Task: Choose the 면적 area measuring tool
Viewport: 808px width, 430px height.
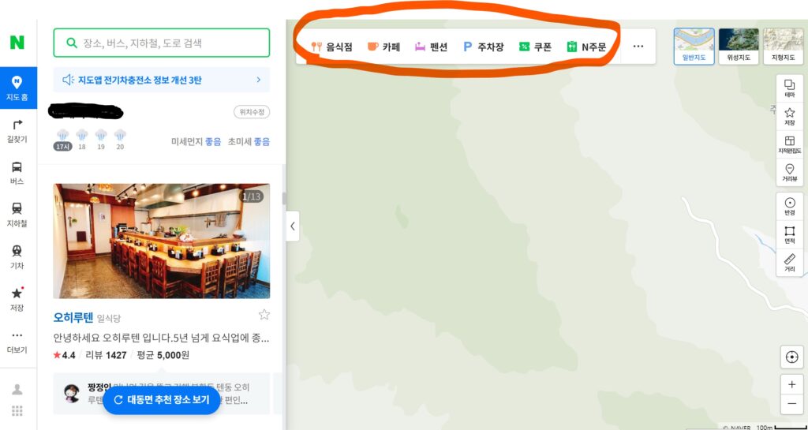Action: (x=789, y=234)
